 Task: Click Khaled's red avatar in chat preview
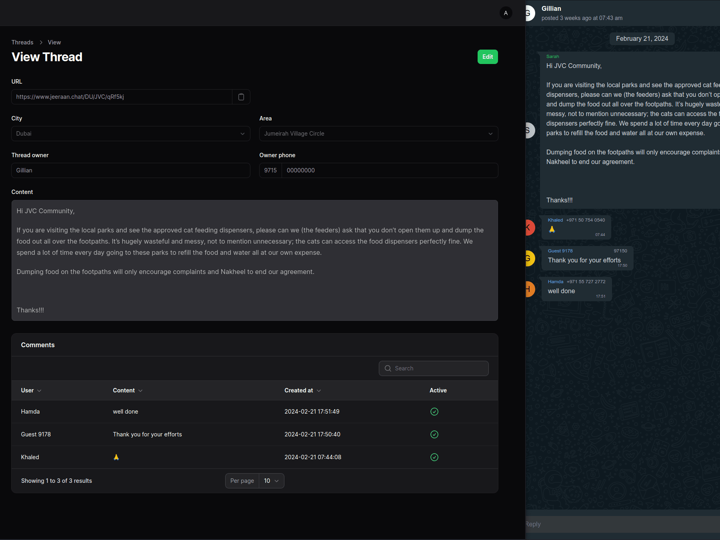click(530, 228)
